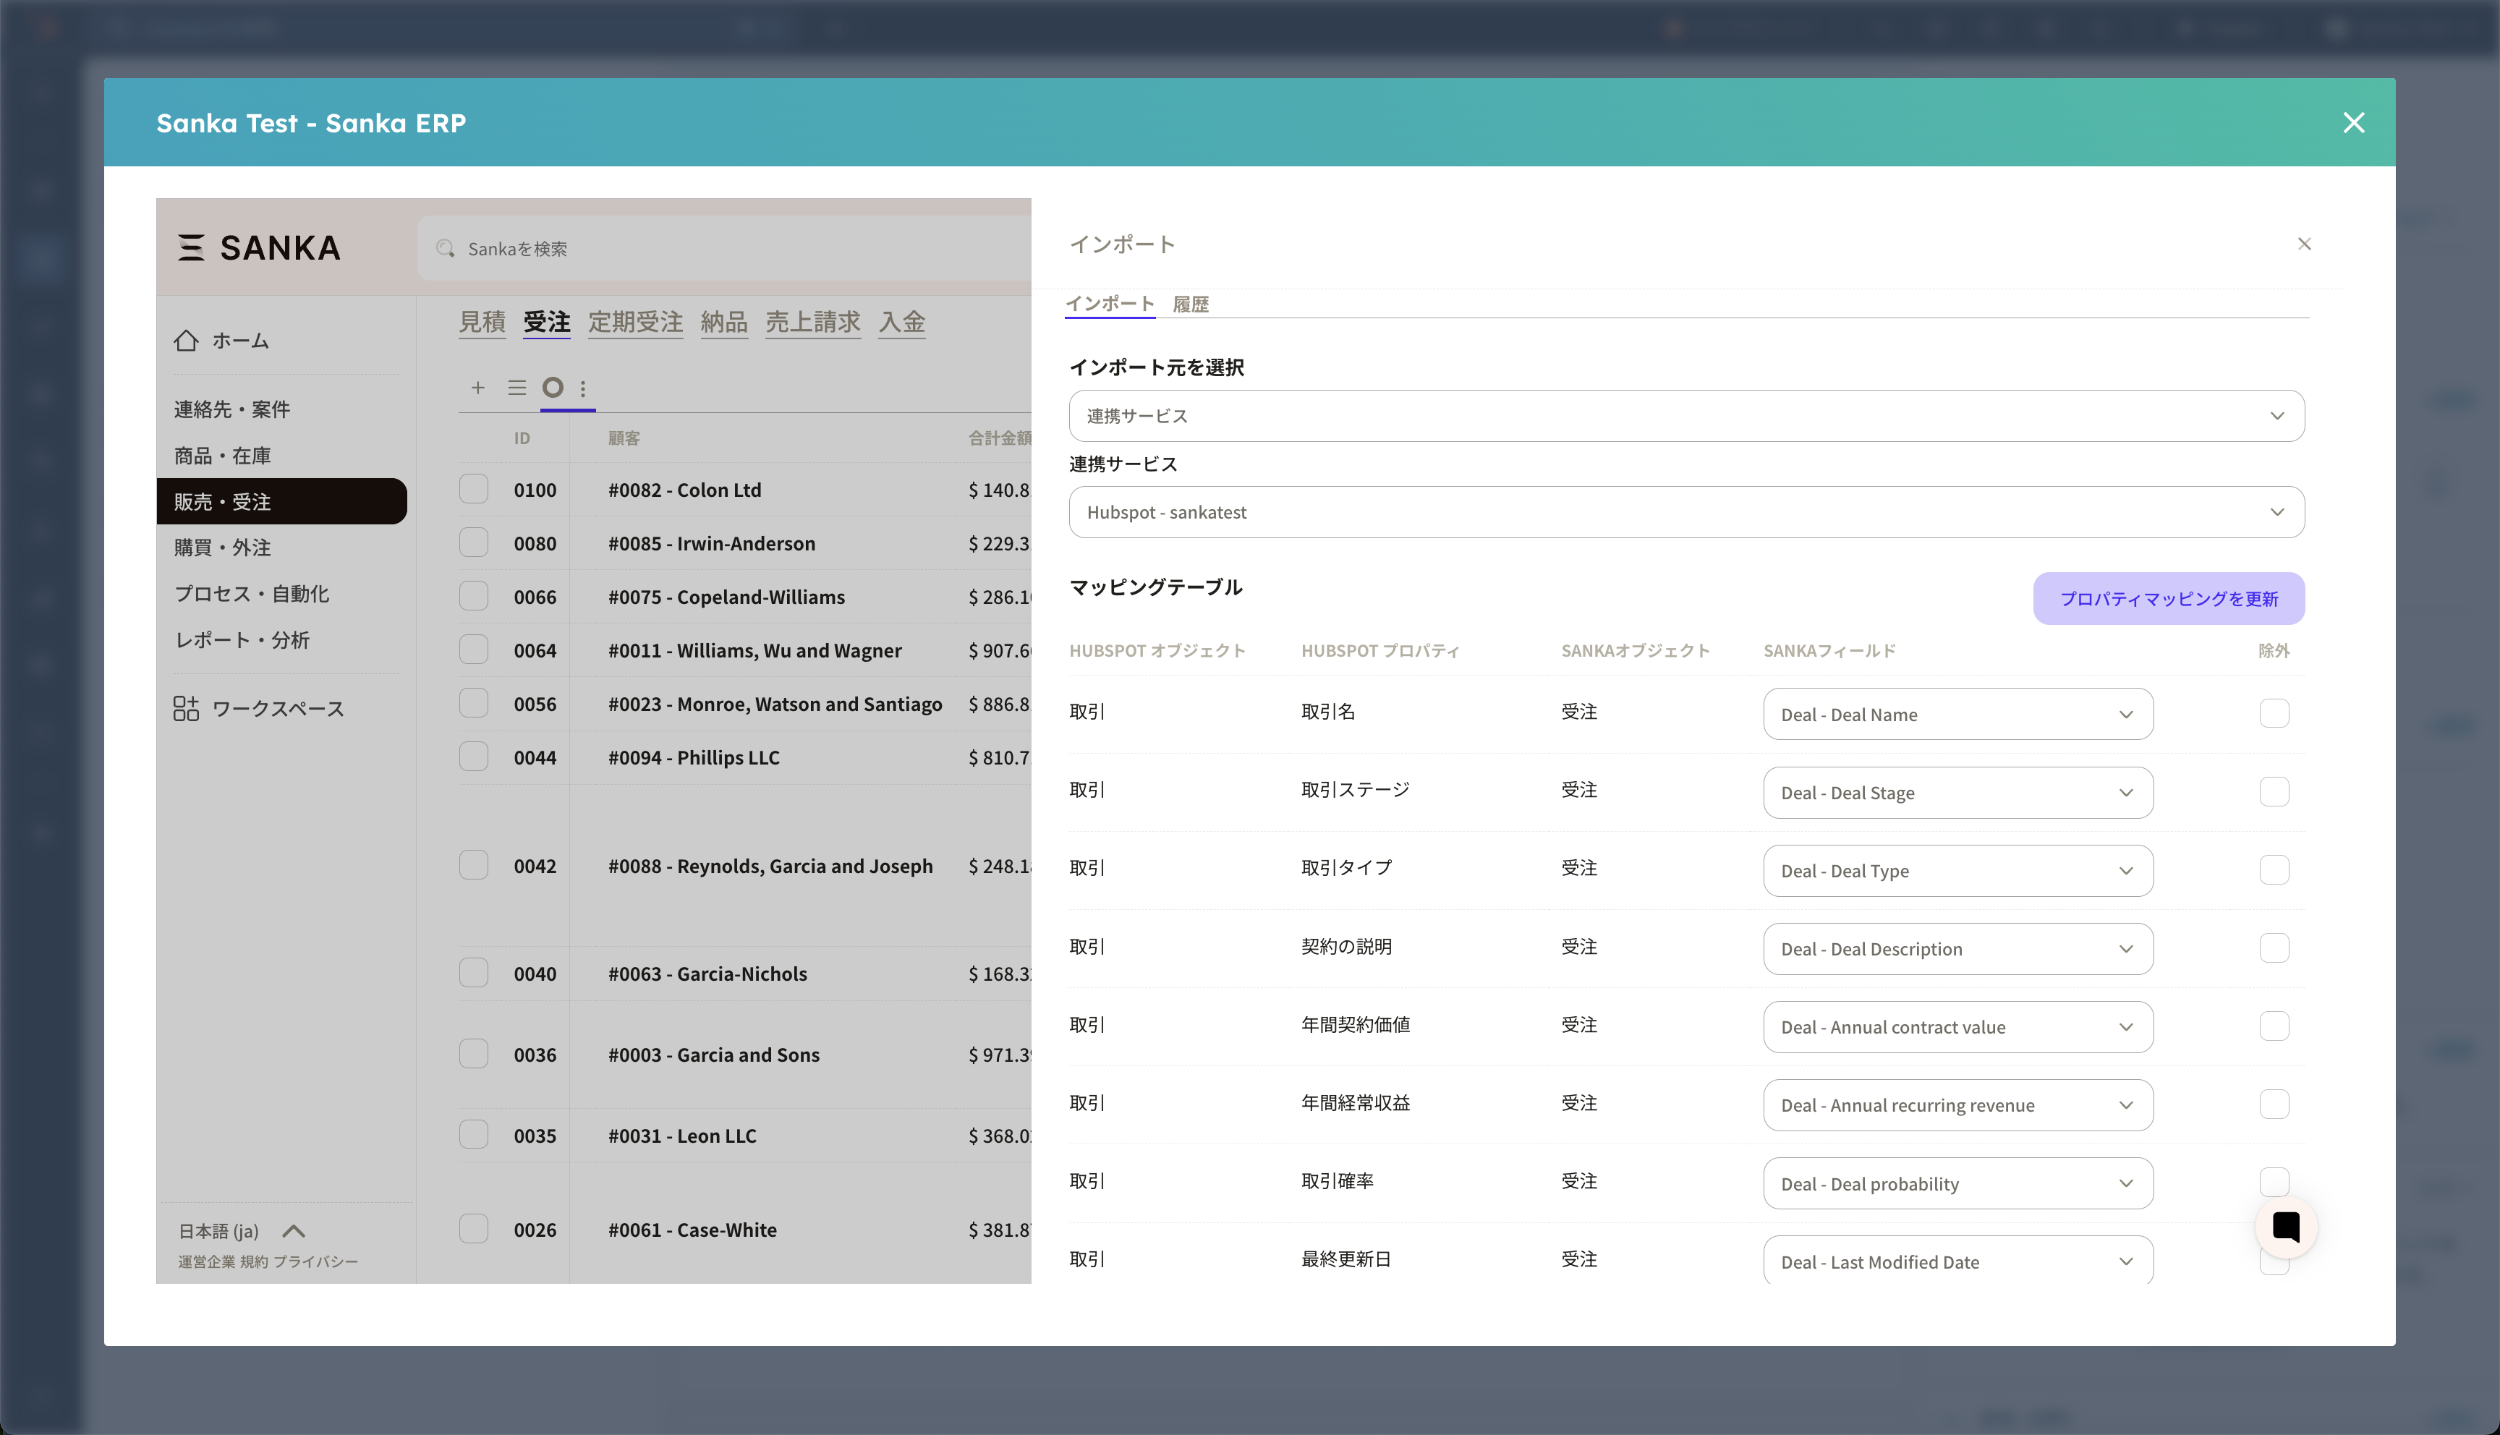
Task: Select checkbox for order 0100 Colon Ltd
Action: (x=474, y=490)
